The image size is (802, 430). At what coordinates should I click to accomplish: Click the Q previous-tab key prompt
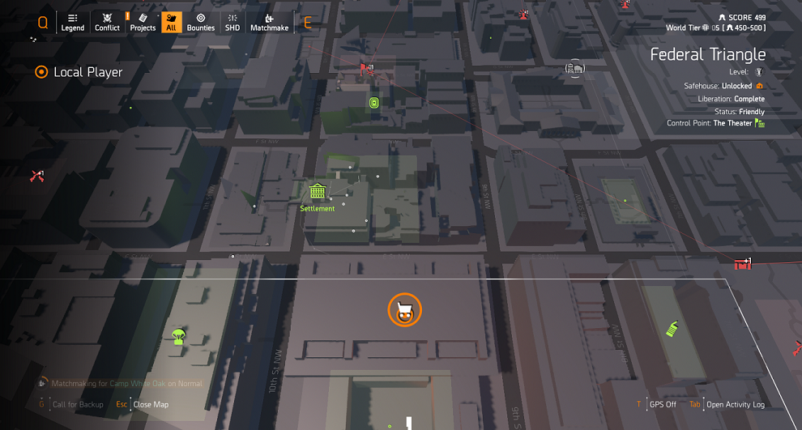pyautogui.click(x=43, y=23)
